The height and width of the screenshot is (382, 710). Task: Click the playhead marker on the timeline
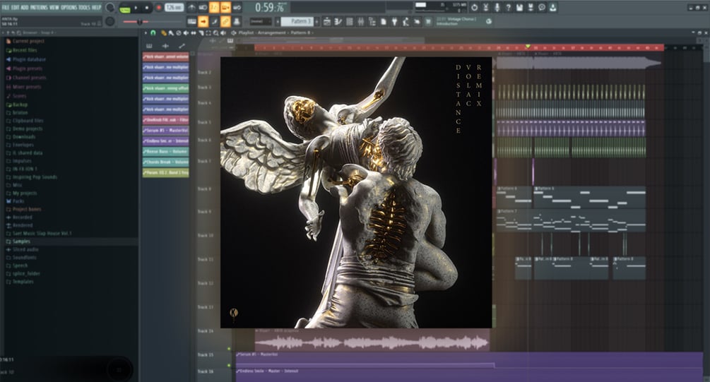tap(528, 47)
